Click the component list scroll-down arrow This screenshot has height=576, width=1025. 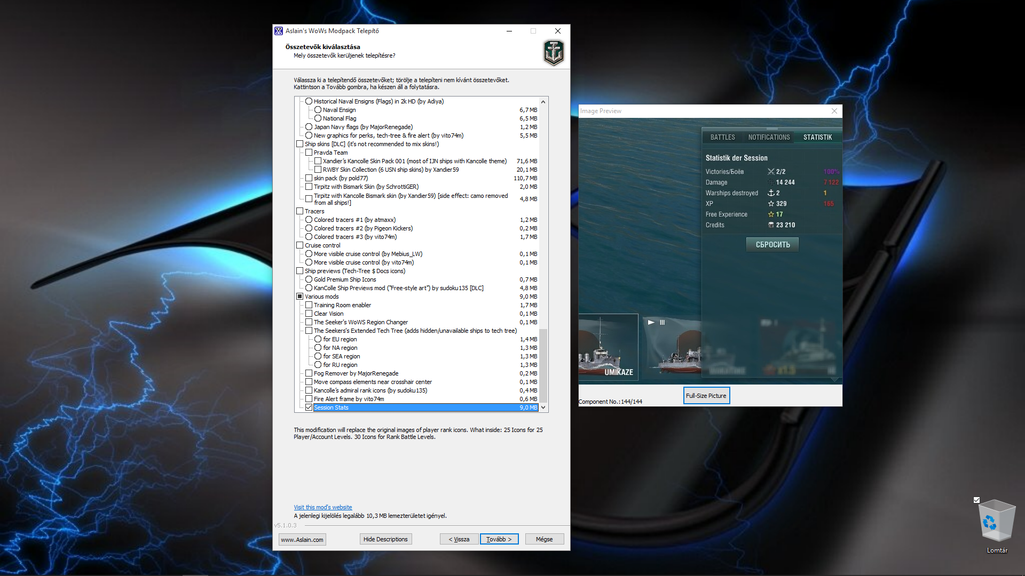pos(543,407)
